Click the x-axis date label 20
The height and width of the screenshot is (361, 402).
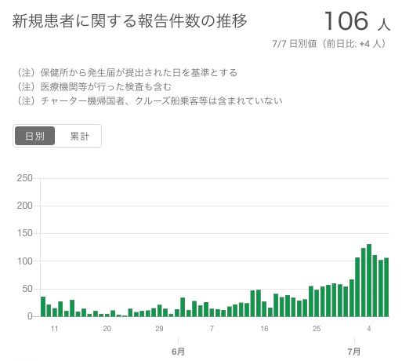click(x=107, y=329)
